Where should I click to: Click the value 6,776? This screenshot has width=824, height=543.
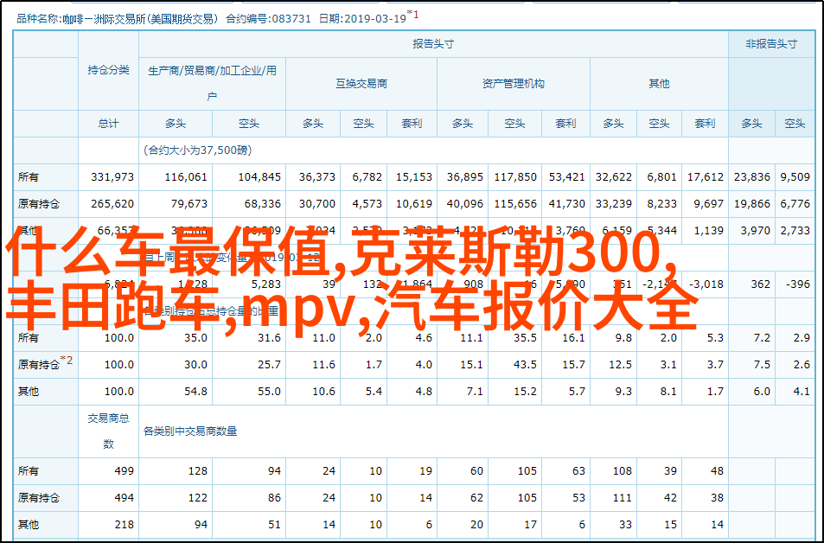[x=795, y=204]
